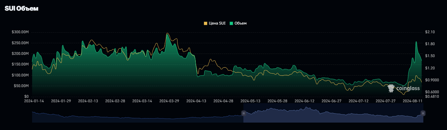Click the green Объем legend swatch

(x=231, y=24)
